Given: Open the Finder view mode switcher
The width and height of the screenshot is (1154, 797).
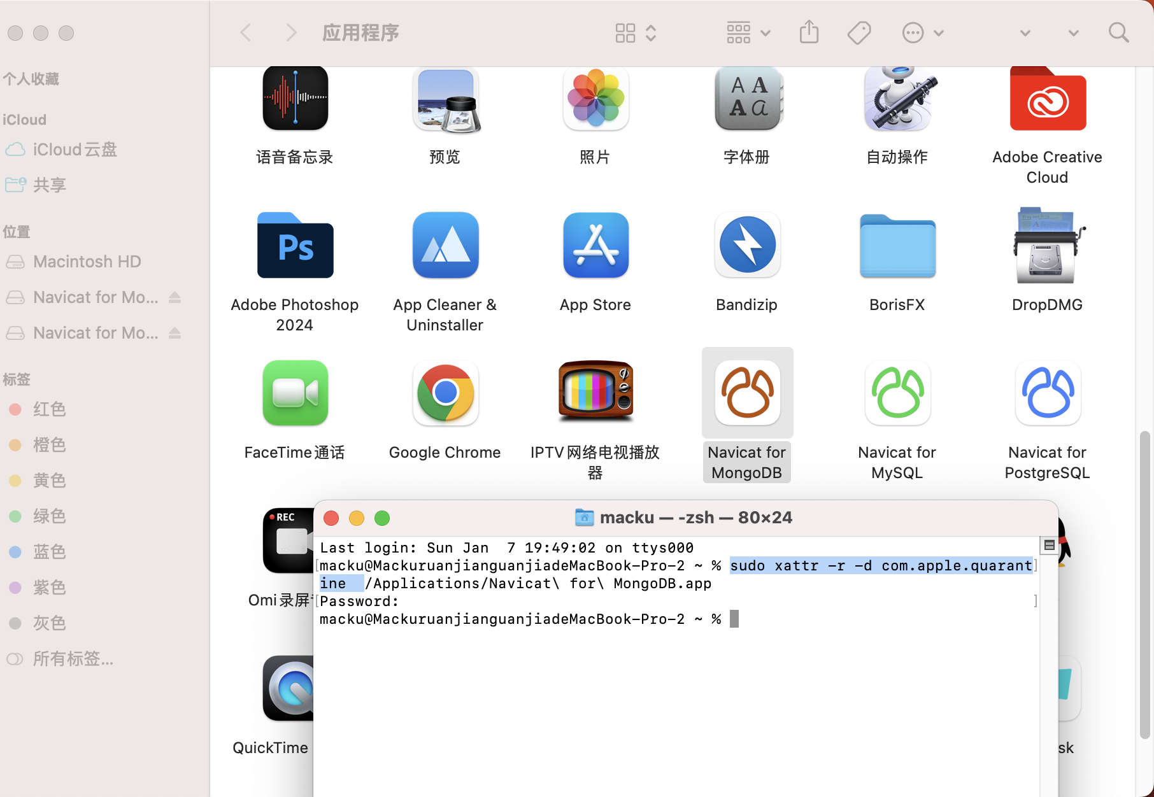Looking at the screenshot, I should click(x=636, y=32).
